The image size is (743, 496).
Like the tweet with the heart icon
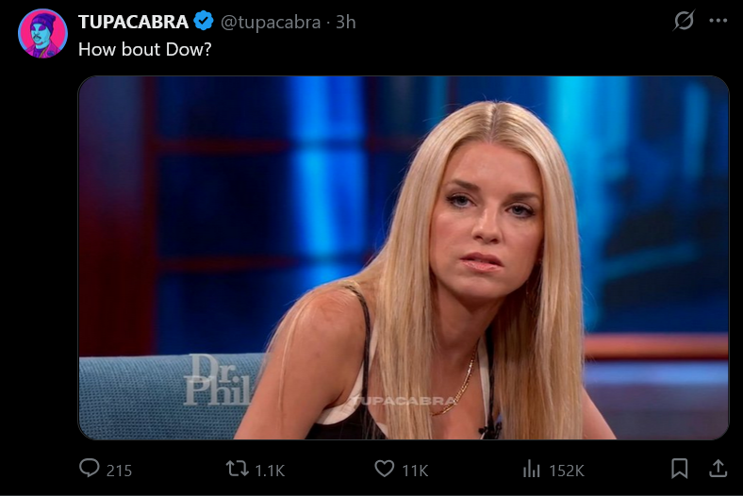point(385,469)
